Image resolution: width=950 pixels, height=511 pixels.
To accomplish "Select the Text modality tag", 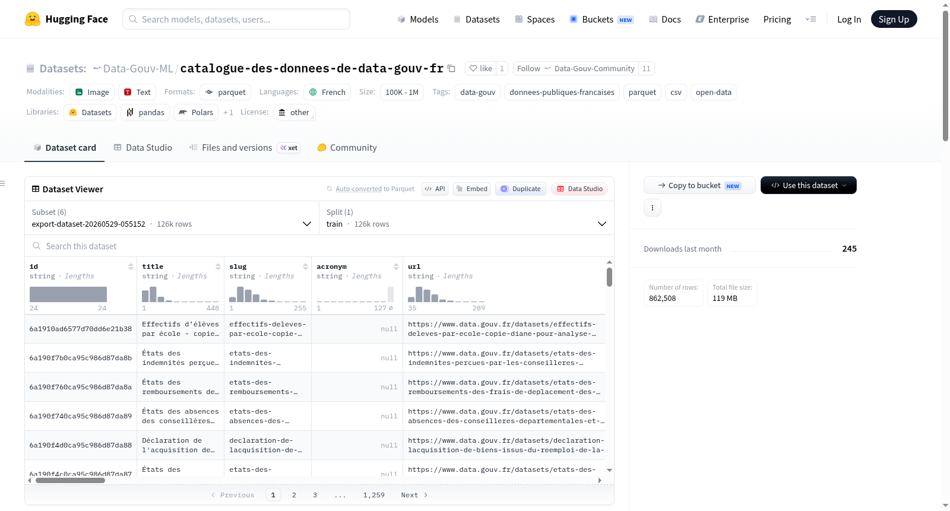I will (x=137, y=92).
